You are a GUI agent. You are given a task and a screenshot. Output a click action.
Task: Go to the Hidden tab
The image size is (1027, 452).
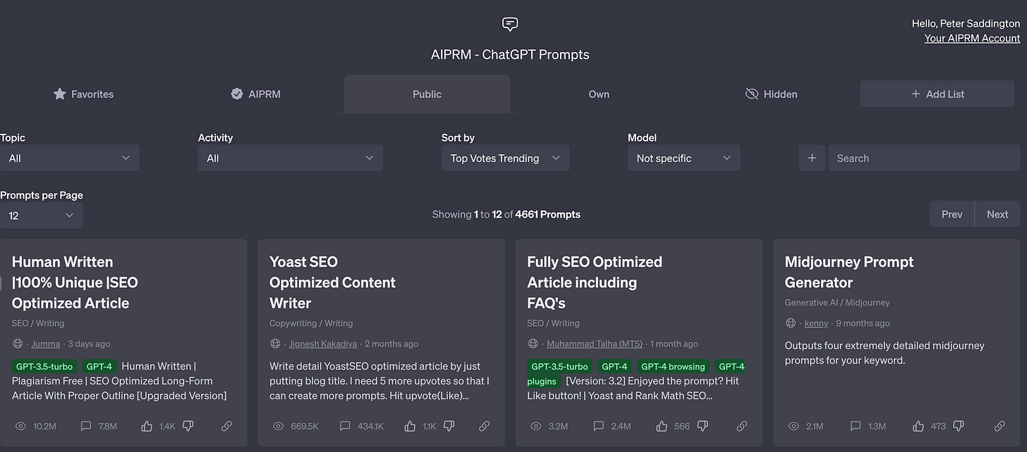(771, 94)
